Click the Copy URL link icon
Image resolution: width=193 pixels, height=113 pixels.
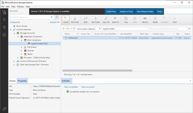coord(106,18)
